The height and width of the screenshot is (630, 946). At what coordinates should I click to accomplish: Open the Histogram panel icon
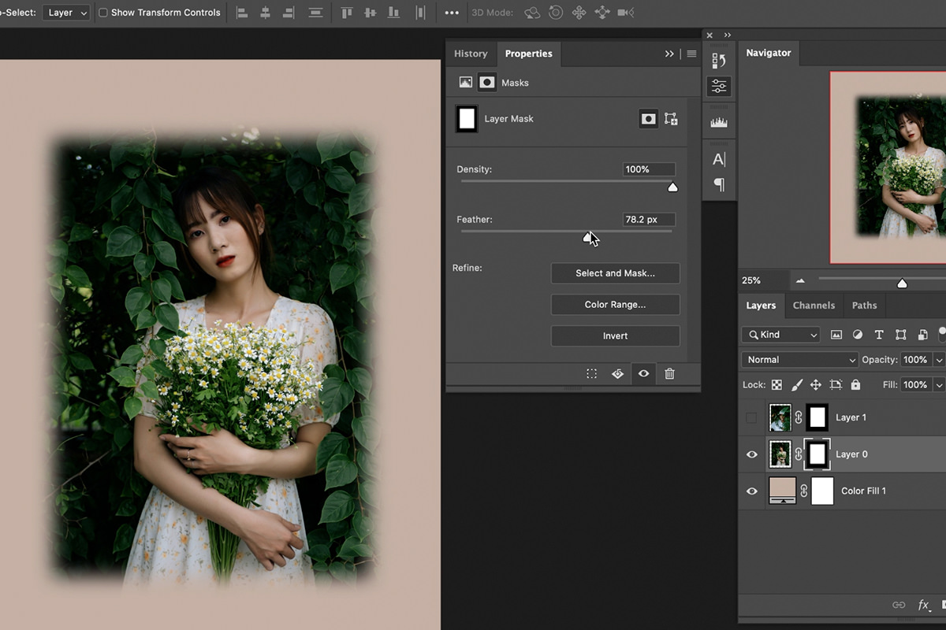point(719,122)
